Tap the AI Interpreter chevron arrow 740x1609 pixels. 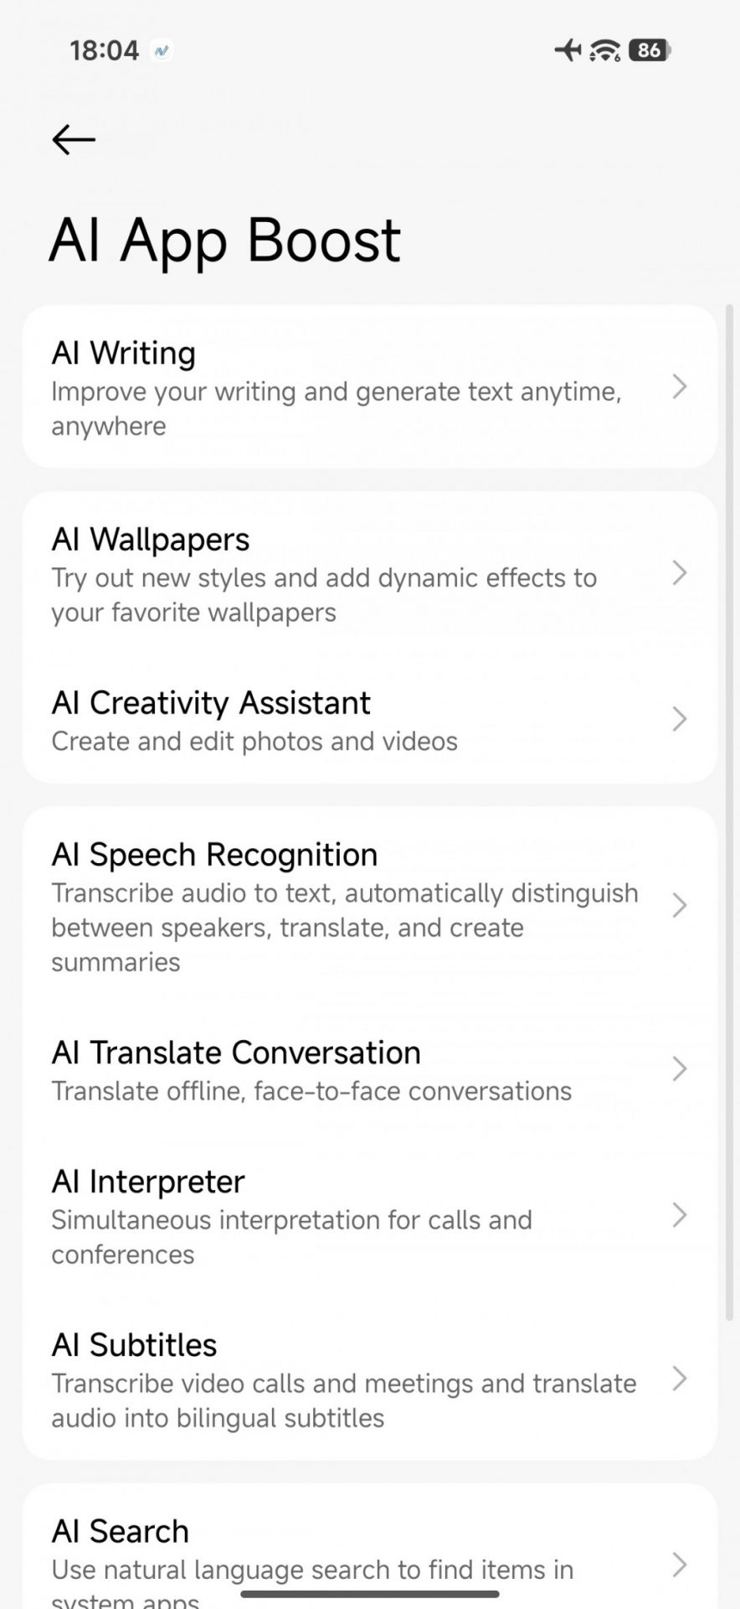[x=680, y=1215]
